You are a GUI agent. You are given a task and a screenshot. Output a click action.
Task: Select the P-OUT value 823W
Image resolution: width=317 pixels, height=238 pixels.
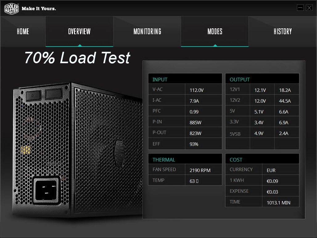pyautogui.click(x=195, y=133)
